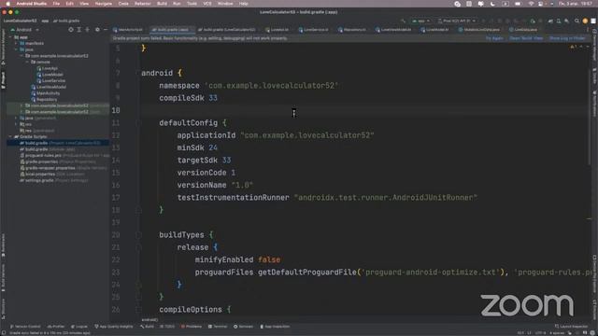Select proguard-rules.pro in project tree
This screenshot has width=598, height=336.
64,156
